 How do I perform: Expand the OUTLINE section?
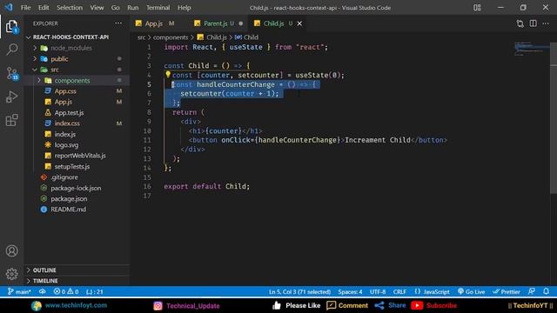pos(44,270)
